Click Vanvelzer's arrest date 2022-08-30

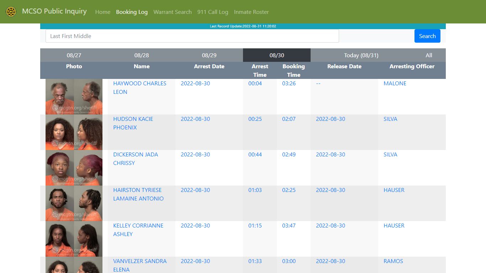pyautogui.click(x=195, y=261)
